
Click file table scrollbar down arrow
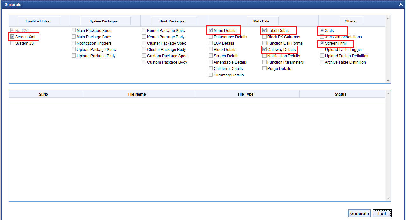click(x=388, y=198)
